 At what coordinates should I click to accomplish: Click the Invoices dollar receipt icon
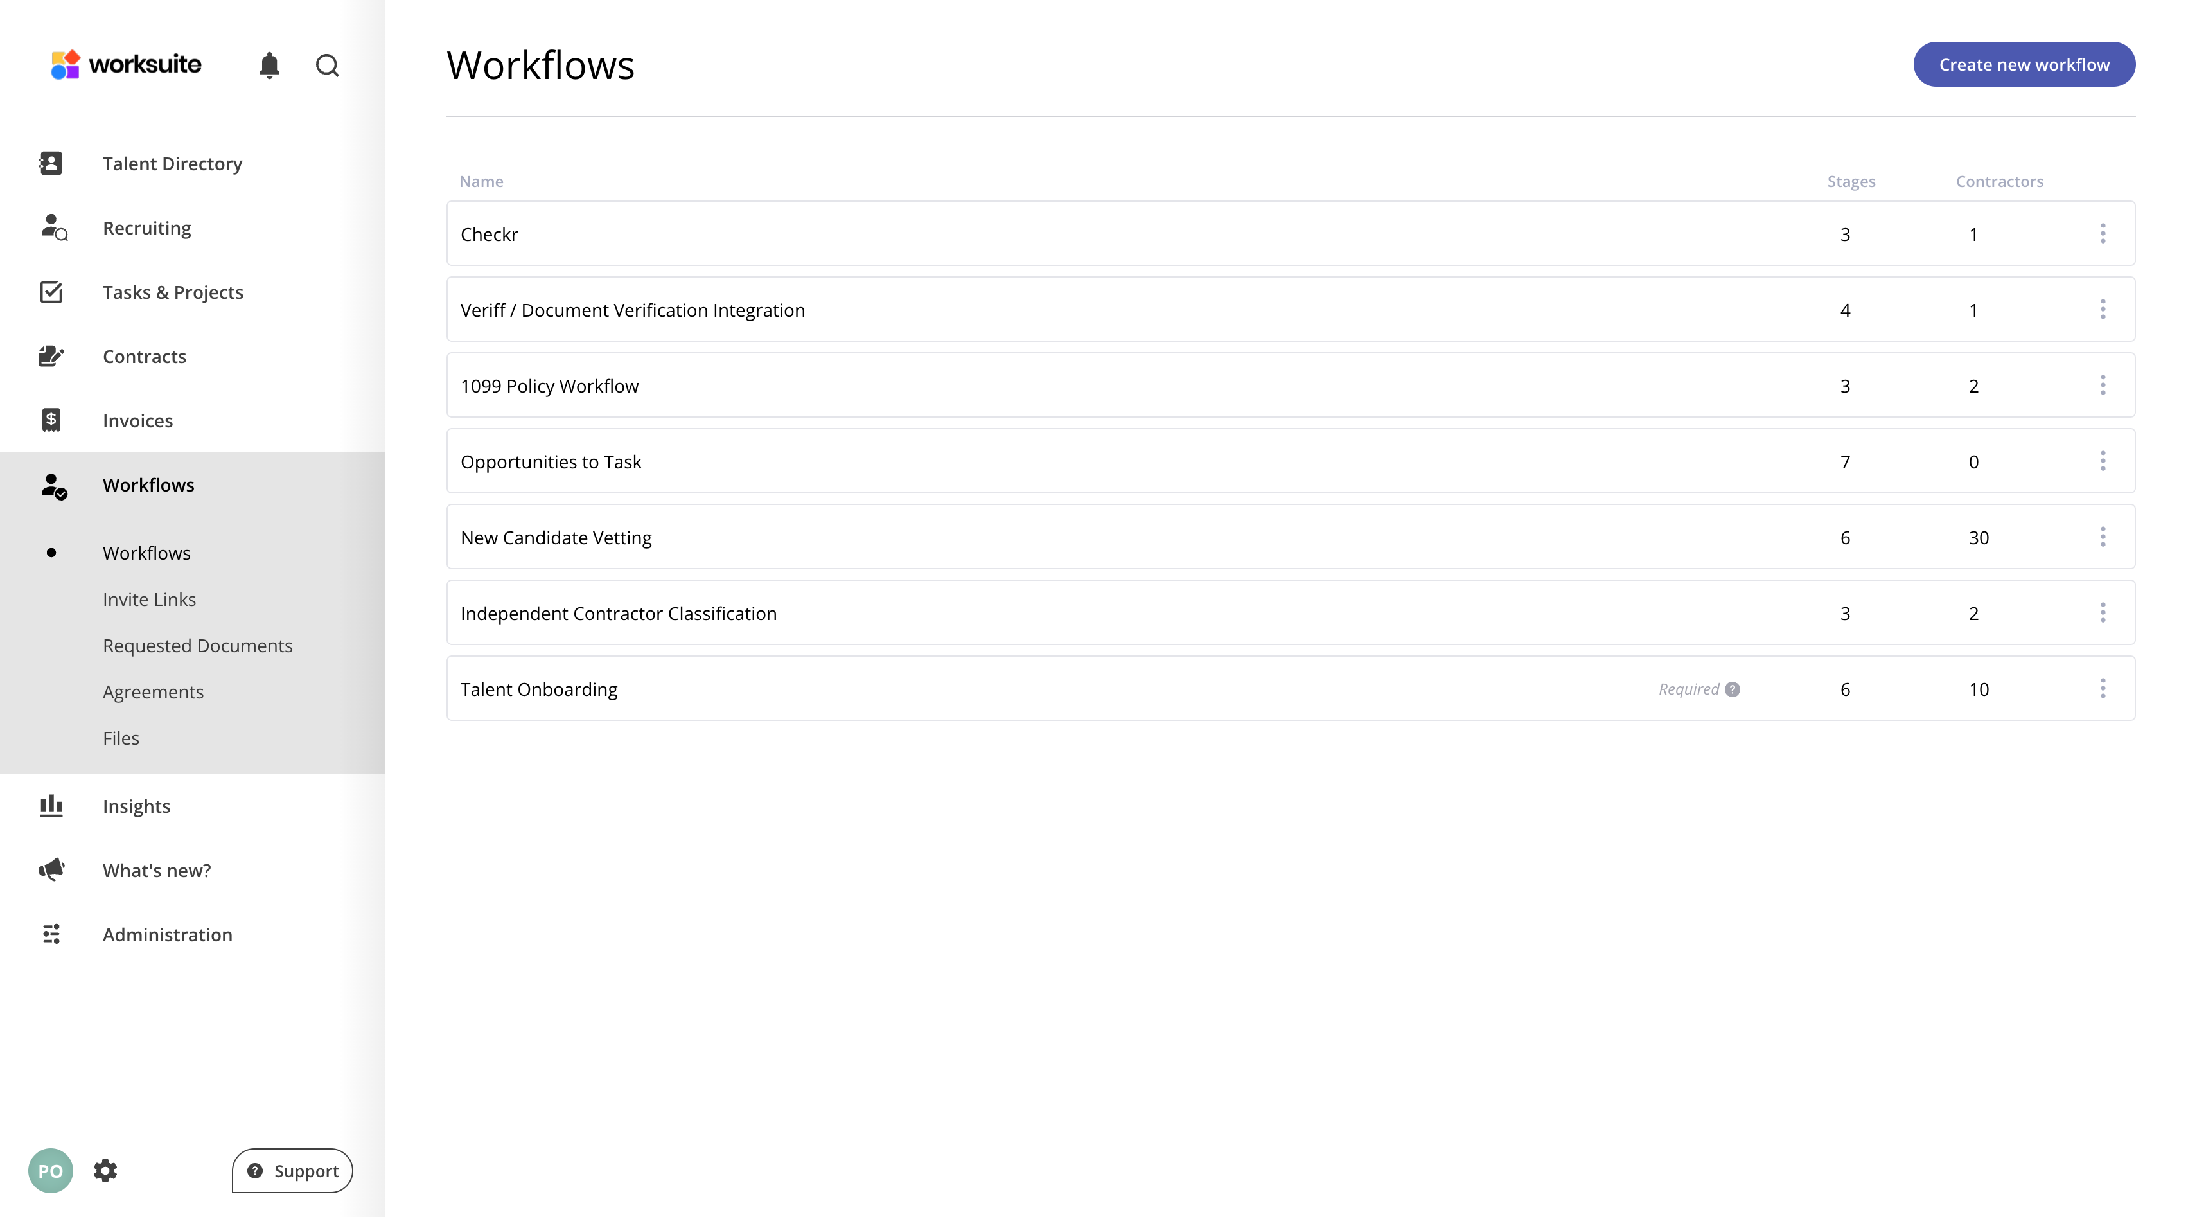point(51,420)
